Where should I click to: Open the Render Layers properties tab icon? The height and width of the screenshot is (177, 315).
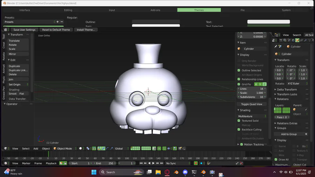click(x=285, y=40)
